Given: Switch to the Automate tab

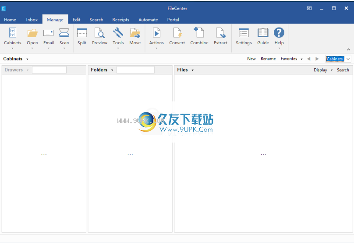Looking at the screenshot, I should pos(149,20).
